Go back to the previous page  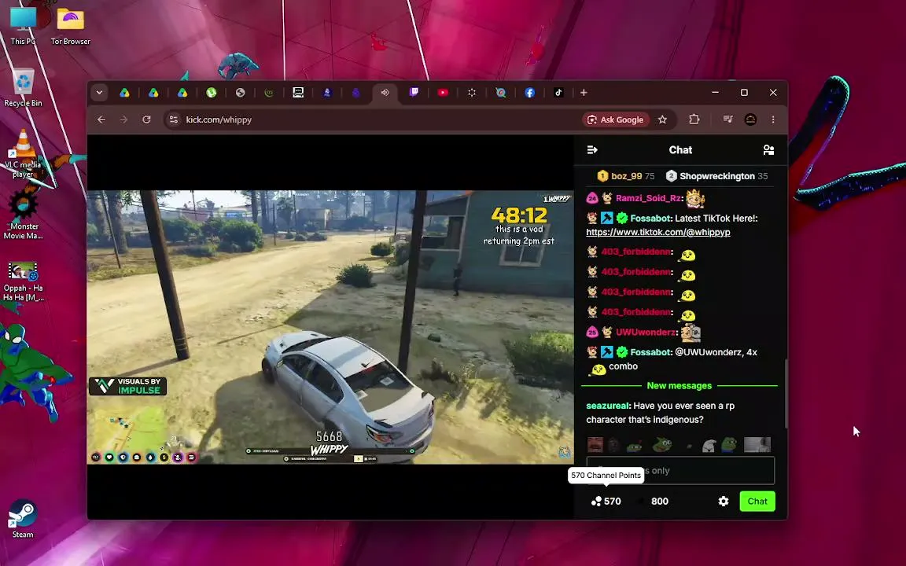[101, 119]
